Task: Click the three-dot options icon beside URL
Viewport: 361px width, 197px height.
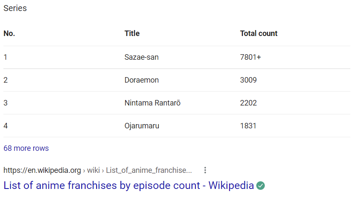Action: coord(205,170)
